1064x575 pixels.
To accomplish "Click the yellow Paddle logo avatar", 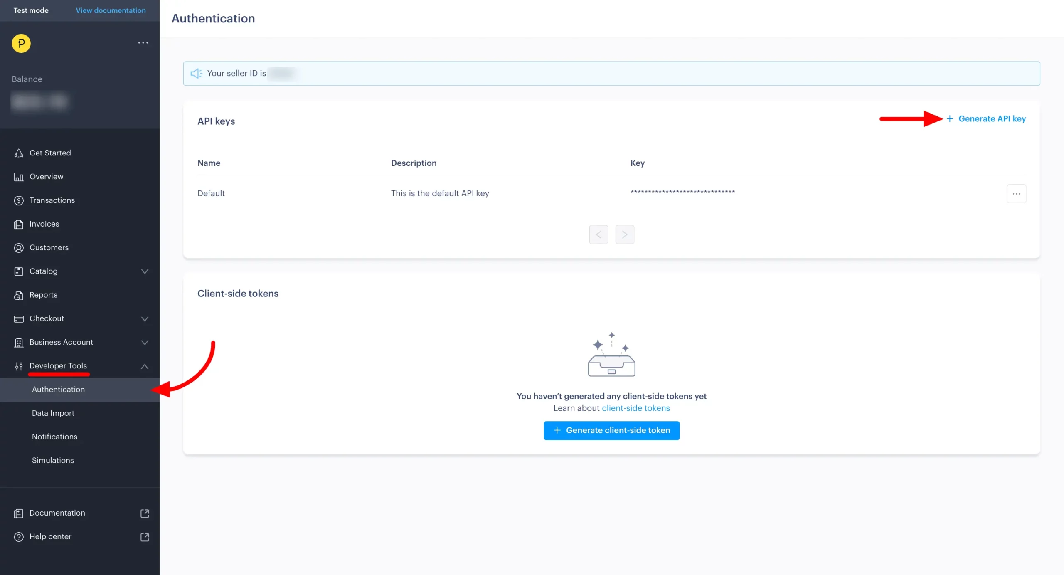I will [x=21, y=43].
